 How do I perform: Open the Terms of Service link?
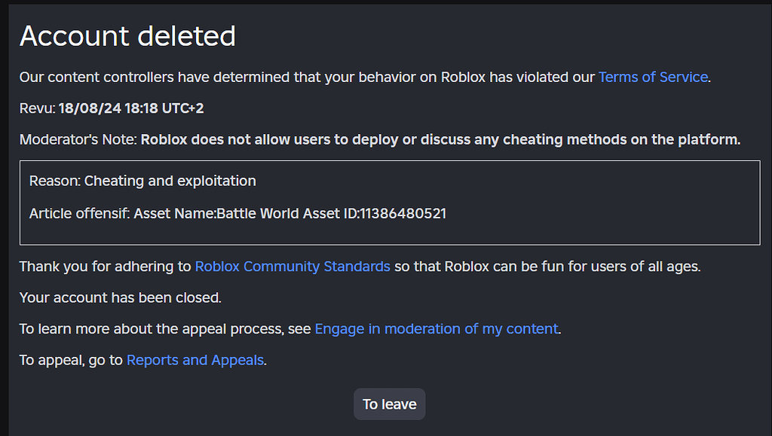point(653,77)
